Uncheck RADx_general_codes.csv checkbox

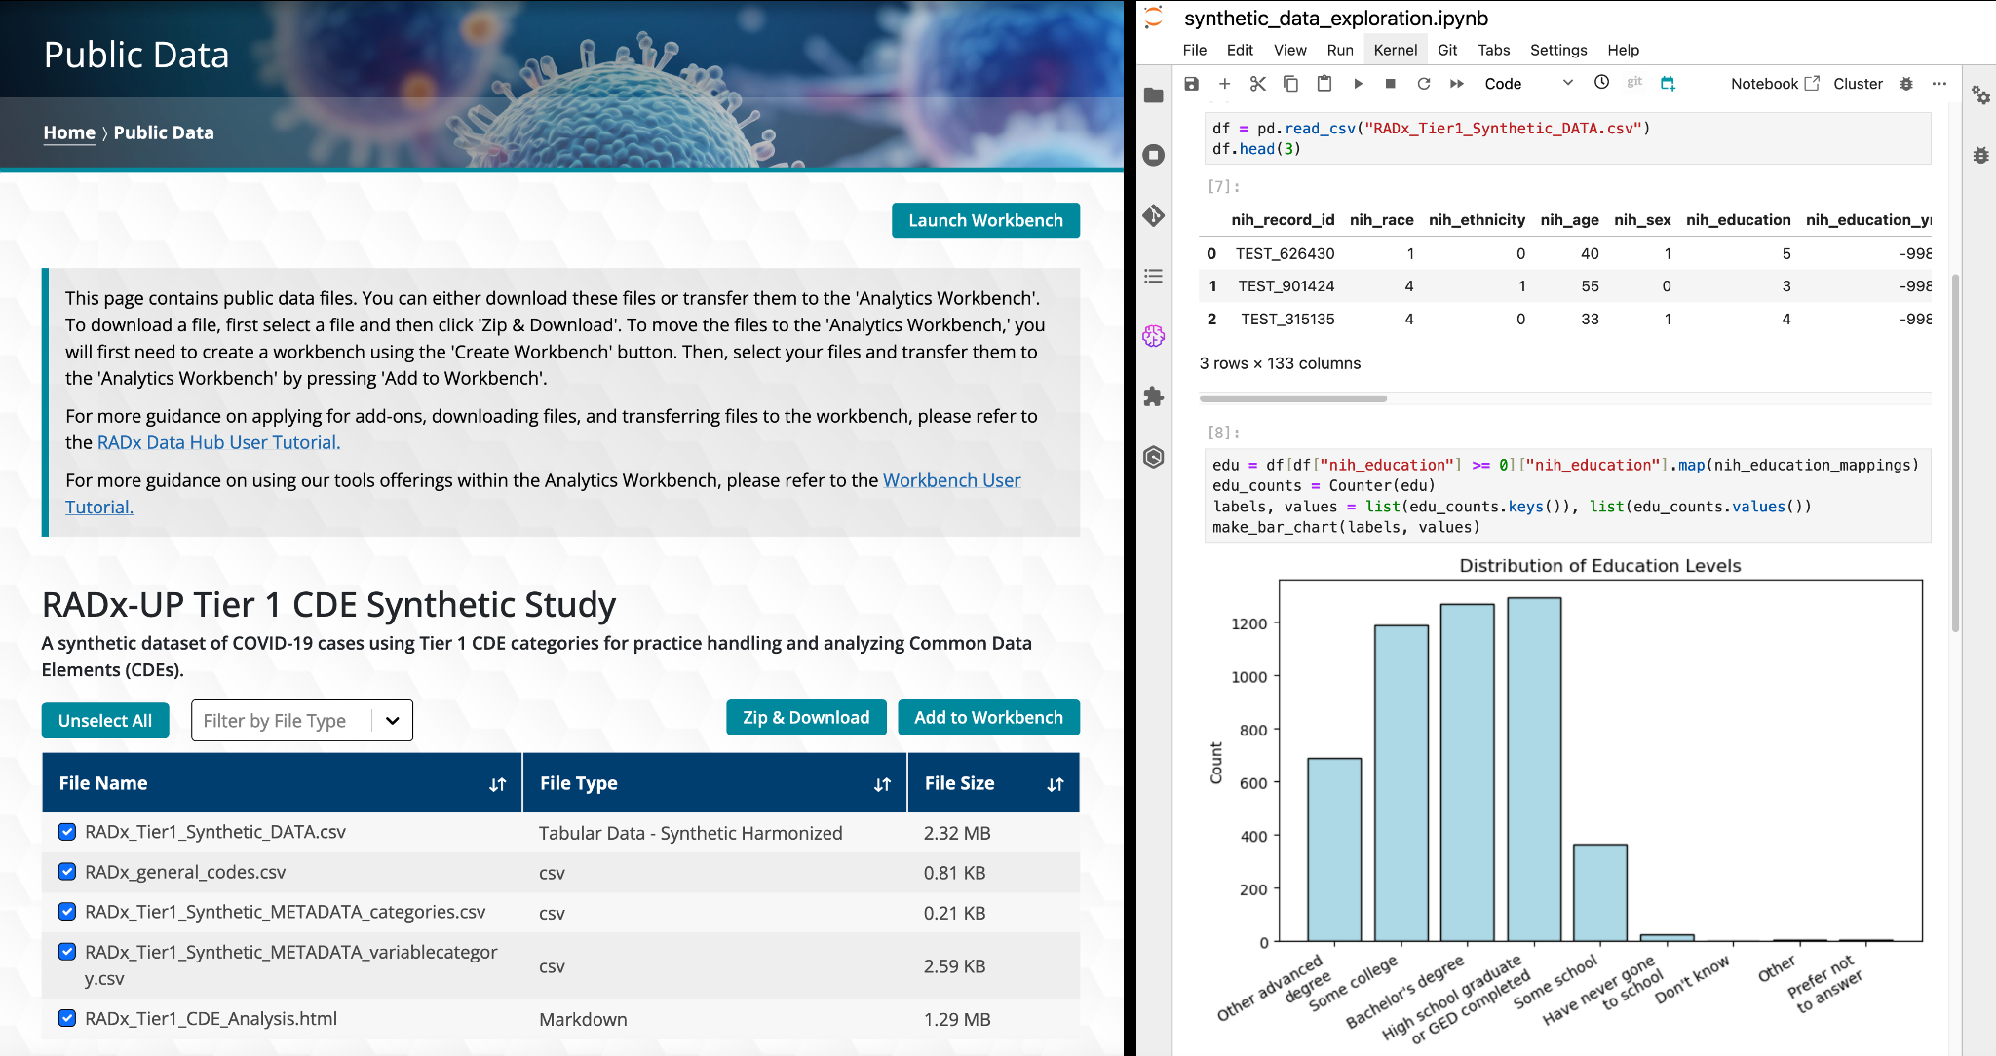click(x=67, y=872)
